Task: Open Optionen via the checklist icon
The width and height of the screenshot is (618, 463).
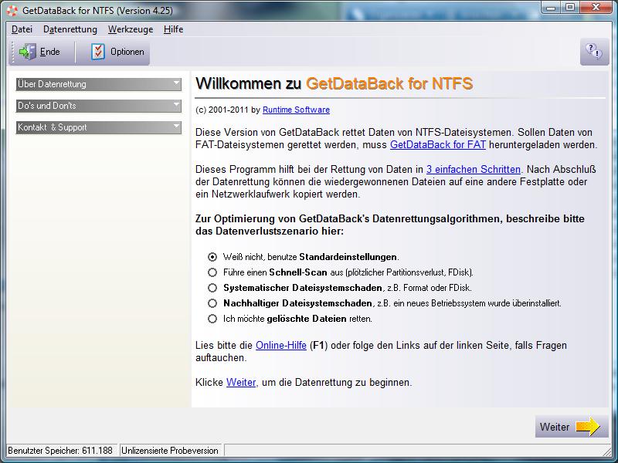Action: coord(98,52)
